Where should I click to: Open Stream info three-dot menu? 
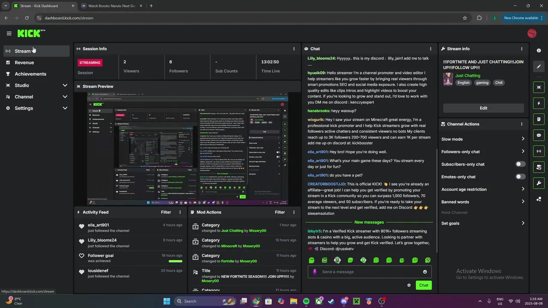pyautogui.click(x=521, y=49)
